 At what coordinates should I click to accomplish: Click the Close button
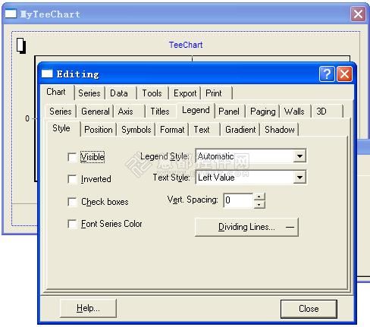309,309
